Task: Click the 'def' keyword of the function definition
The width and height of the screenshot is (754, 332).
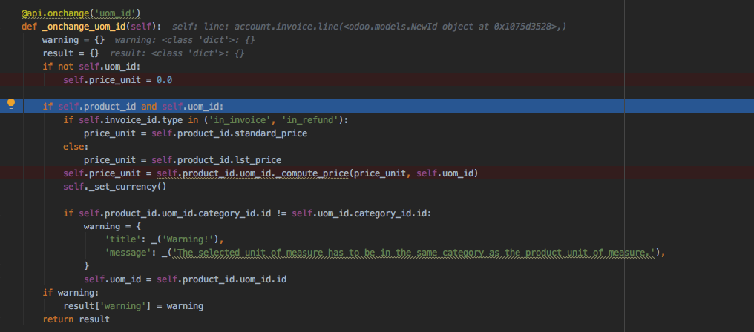Action: pos(29,26)
